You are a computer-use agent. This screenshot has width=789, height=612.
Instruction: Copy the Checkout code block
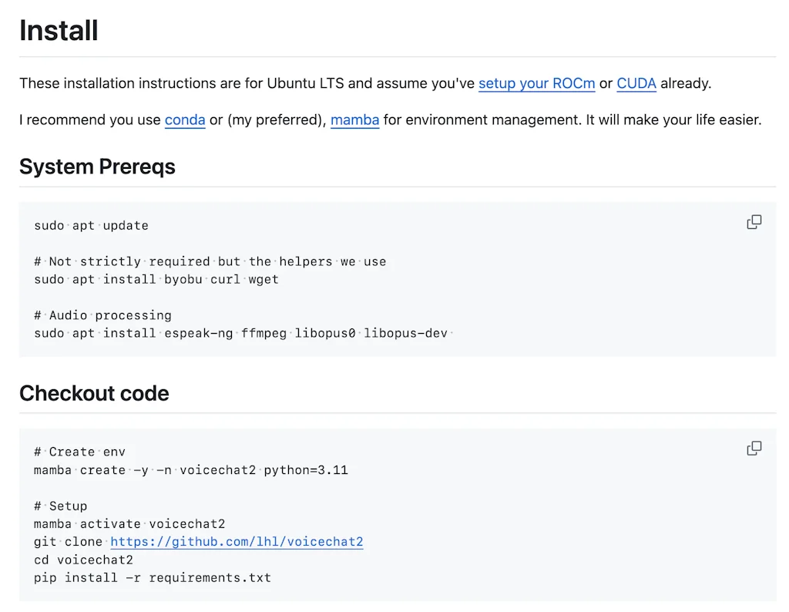754,449
